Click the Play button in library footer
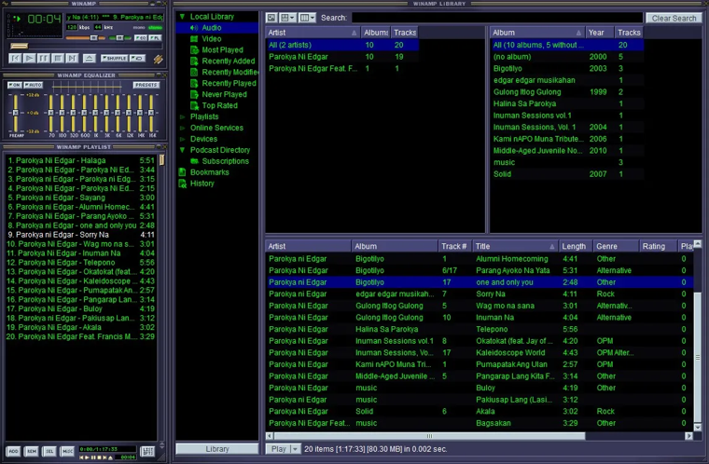This screenshot has height=464, width=709. (279, 449)
